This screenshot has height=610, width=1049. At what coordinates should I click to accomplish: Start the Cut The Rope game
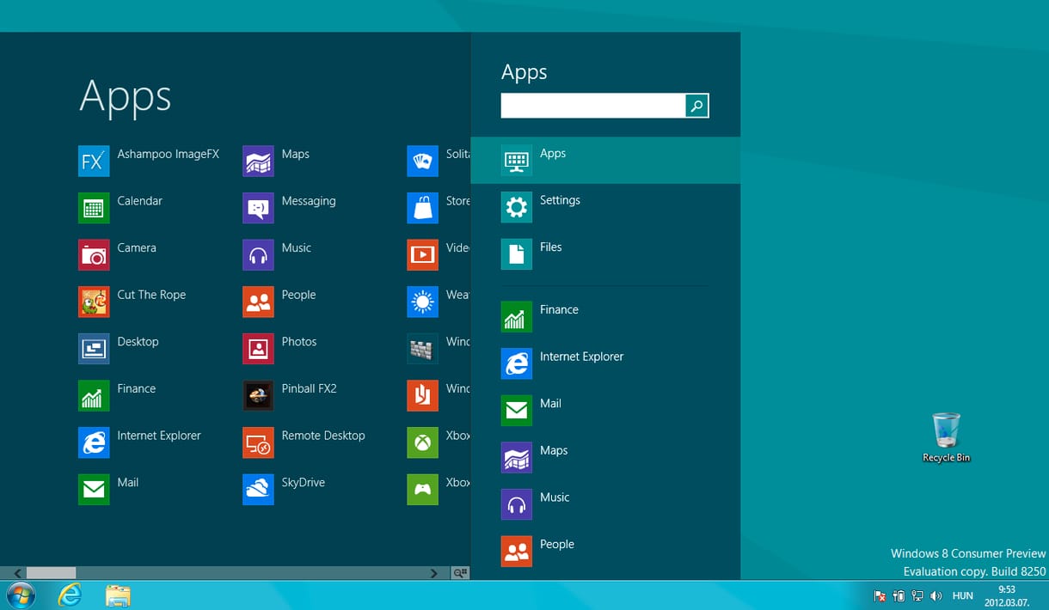132,302
